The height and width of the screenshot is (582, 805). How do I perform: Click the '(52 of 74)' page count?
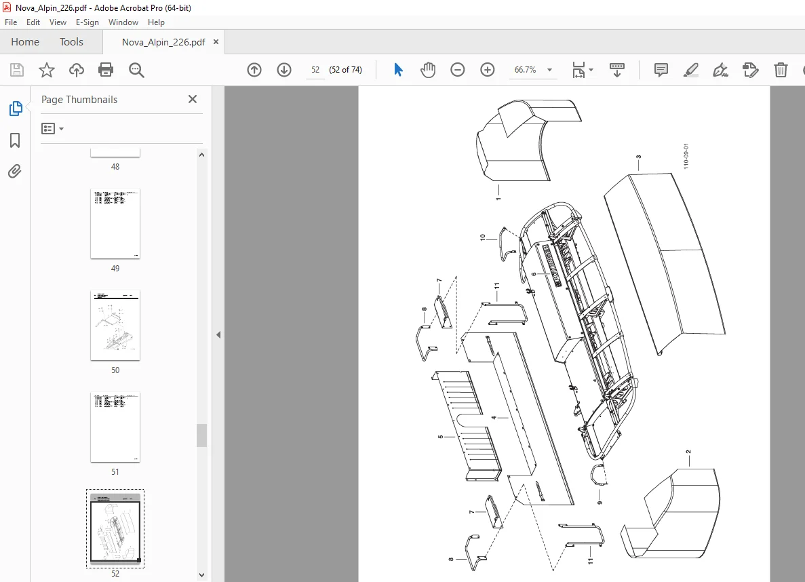click(x=345, y=70)
